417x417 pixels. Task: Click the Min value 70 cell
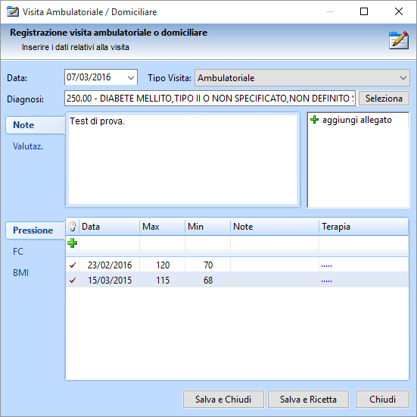tap(207, 265)
